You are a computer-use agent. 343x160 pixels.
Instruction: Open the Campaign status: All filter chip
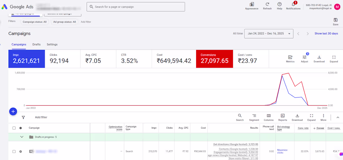pos(35,22)
